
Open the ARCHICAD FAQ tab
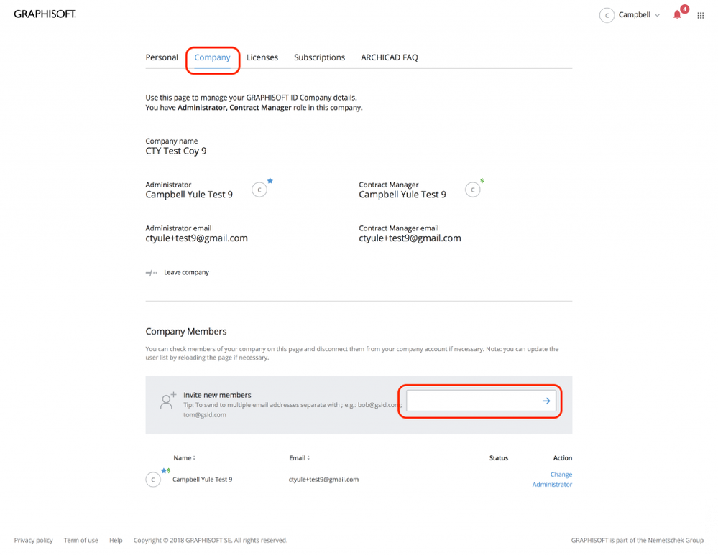[x=390, y=57]
